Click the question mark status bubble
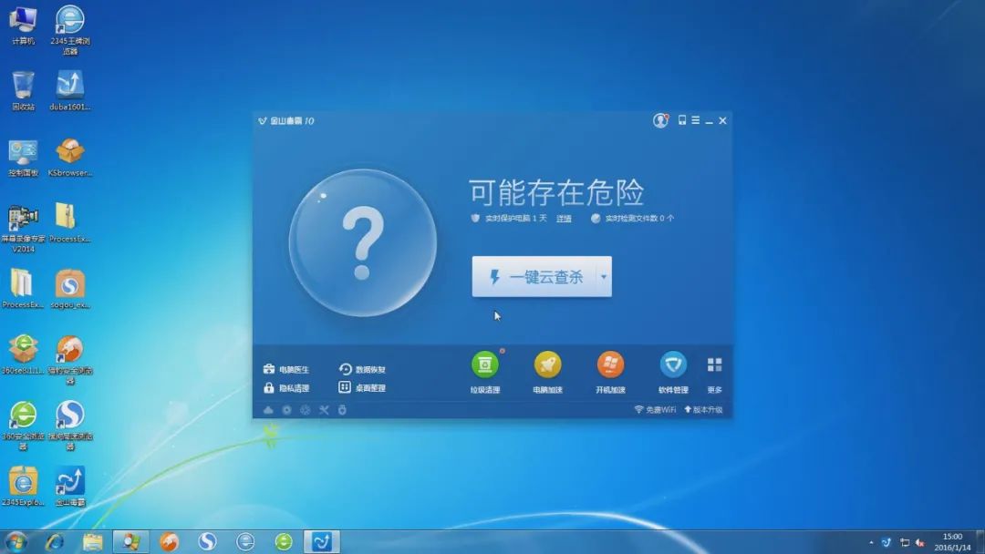 363,242
